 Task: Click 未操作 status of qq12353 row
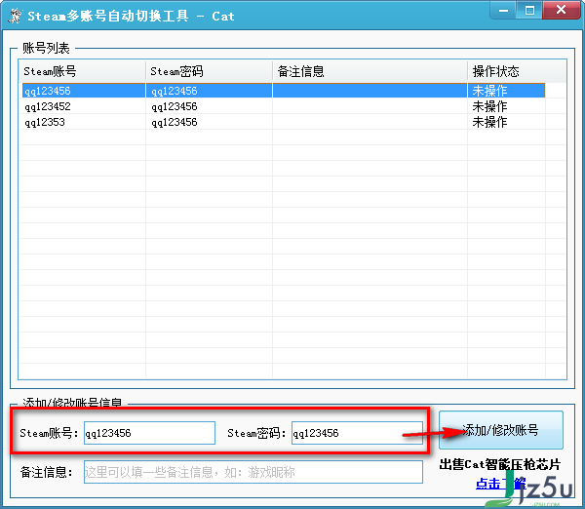pos(489,122)
